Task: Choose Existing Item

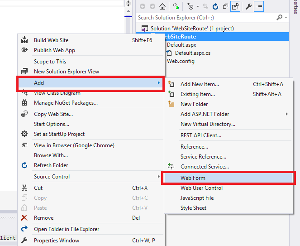Action: coord(229,94)
